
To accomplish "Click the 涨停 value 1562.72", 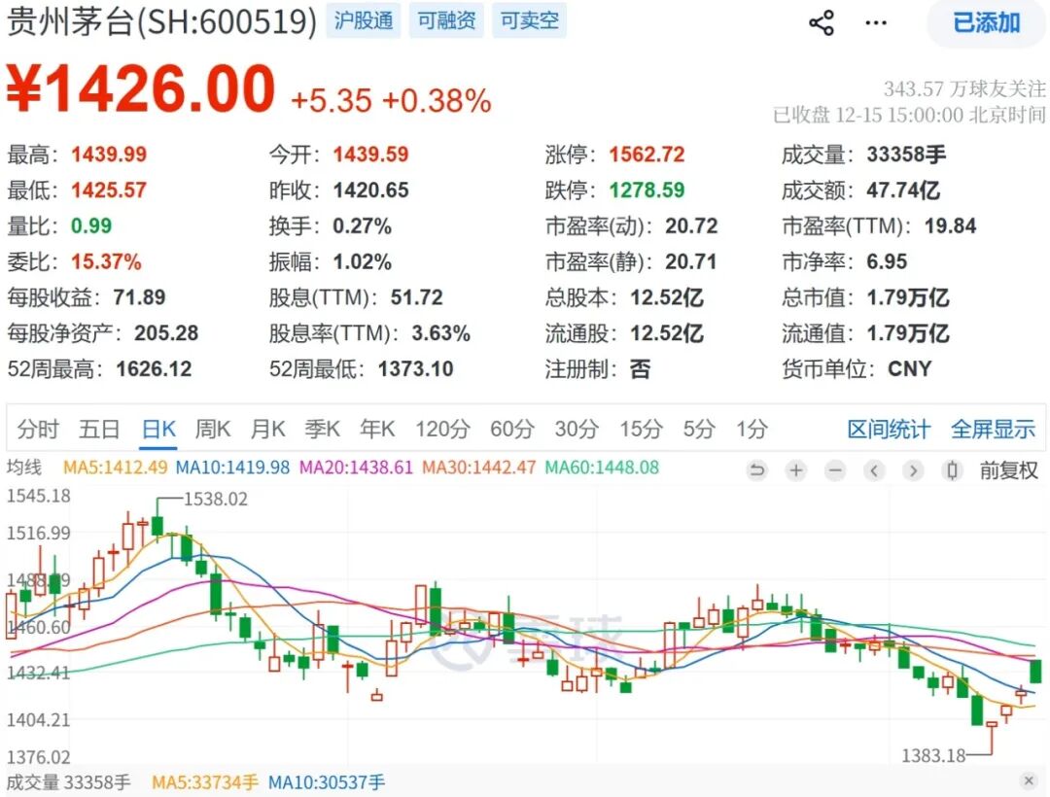I will [x=647, y=155].
